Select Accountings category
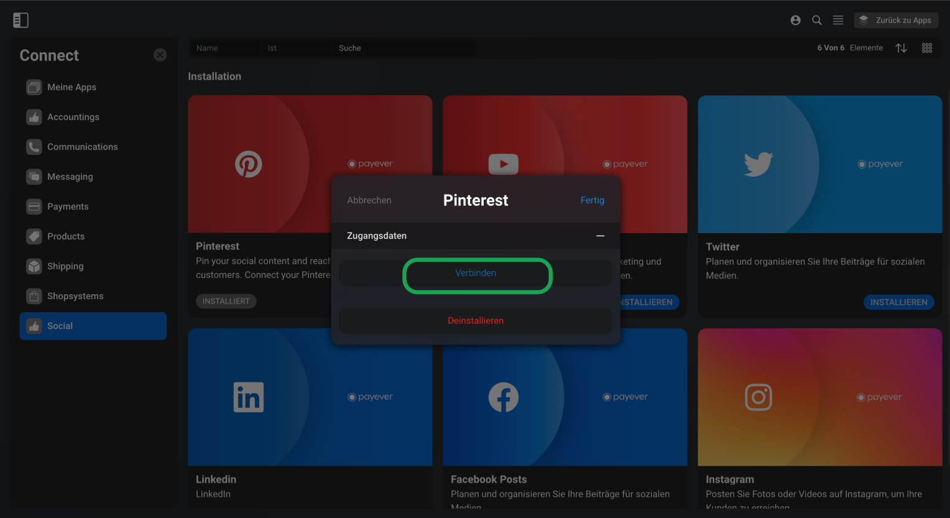The width and height of the screenshot is (950, 518). 93,117
